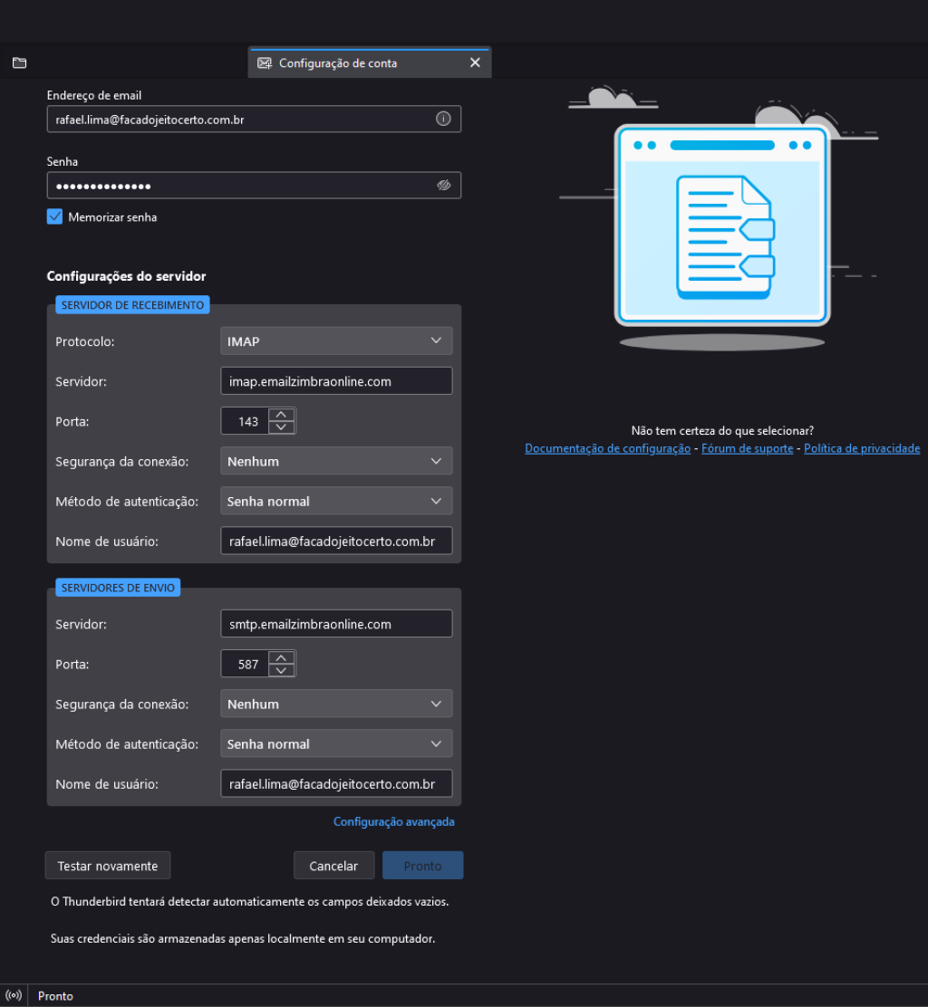
Task: Click the incoming port field showing 143
Action: 246,421
